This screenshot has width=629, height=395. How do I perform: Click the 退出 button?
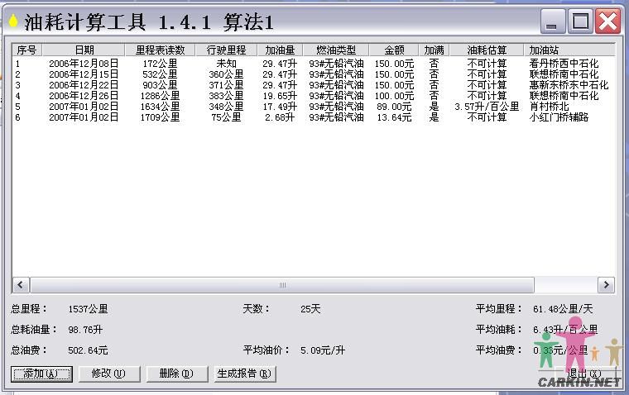[x=583, y=374]
